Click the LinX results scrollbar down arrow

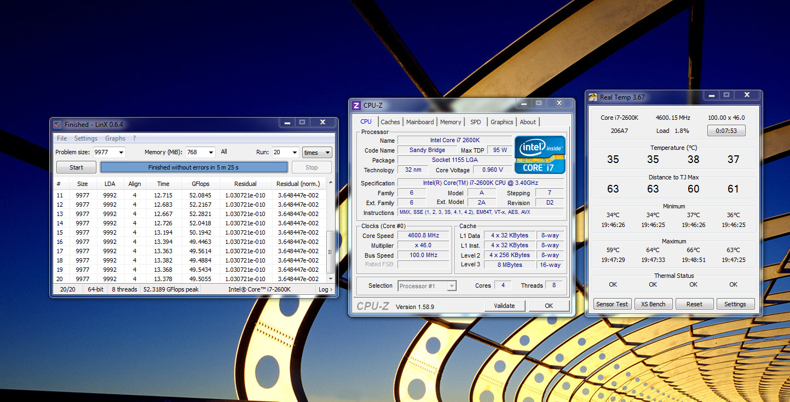tap(330, 279)
